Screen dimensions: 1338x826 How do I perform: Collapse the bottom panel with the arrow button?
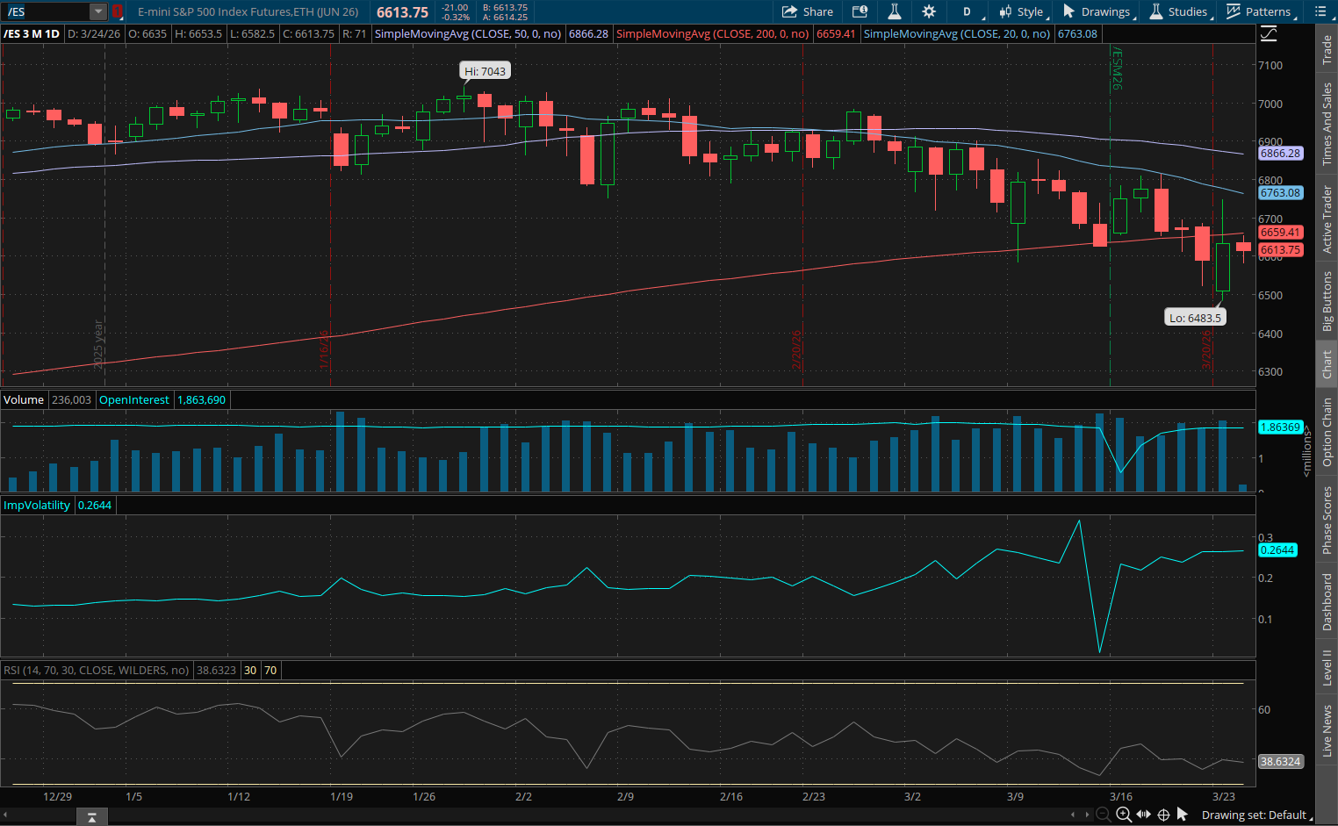91,816
